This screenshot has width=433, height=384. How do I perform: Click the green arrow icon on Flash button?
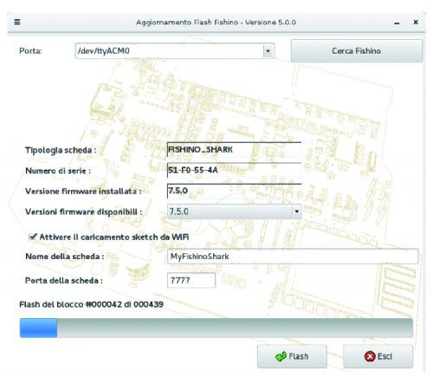[281, 356]
